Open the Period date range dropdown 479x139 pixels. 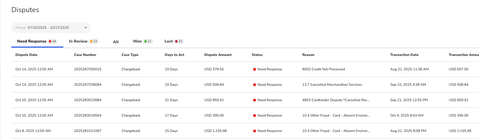tap(51, 27)
